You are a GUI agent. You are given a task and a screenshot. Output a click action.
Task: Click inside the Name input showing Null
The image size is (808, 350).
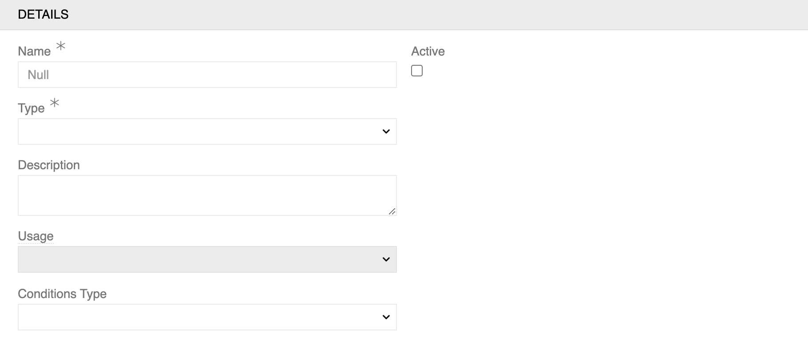tap(207, 74)
